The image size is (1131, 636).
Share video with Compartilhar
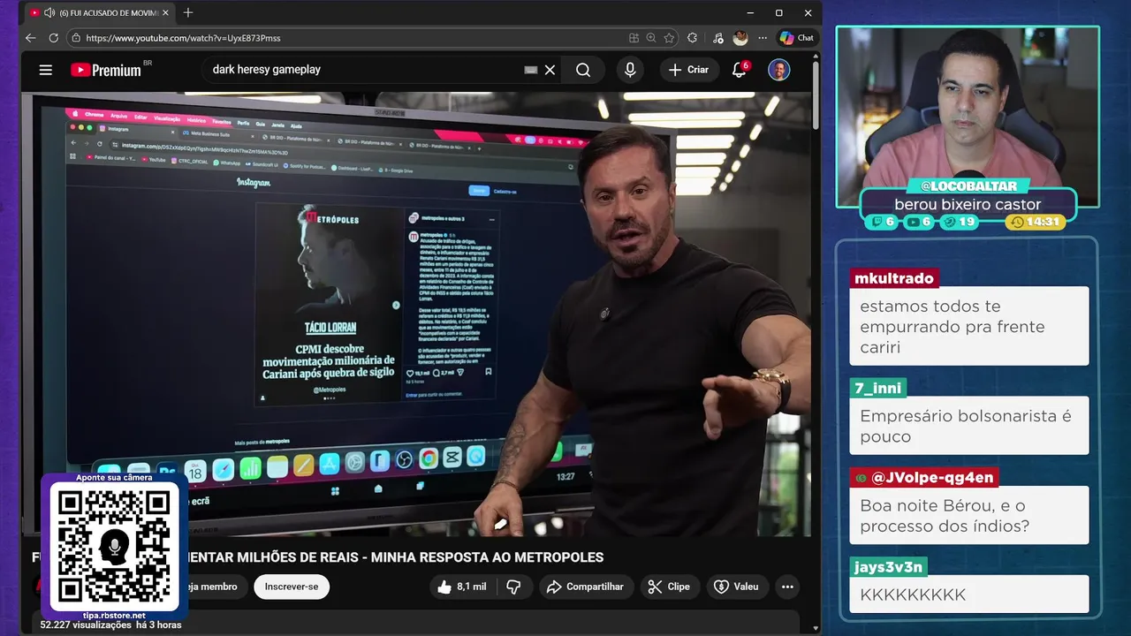586,587
